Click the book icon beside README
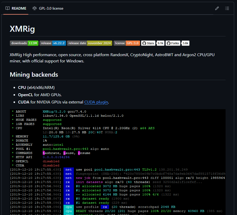 click(7, 8)
